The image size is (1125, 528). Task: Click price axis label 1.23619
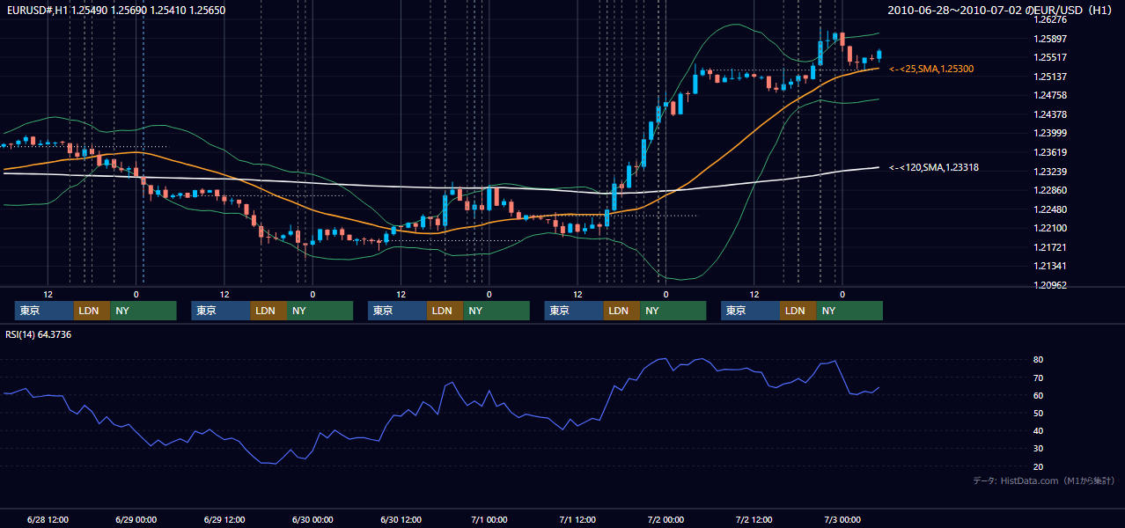(x=1050, y=152)
